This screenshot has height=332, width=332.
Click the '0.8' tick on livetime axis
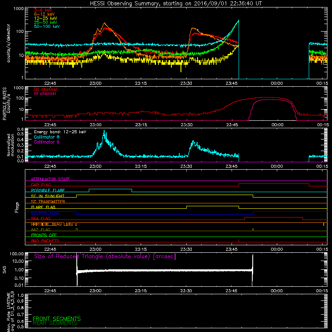(20, 308)
